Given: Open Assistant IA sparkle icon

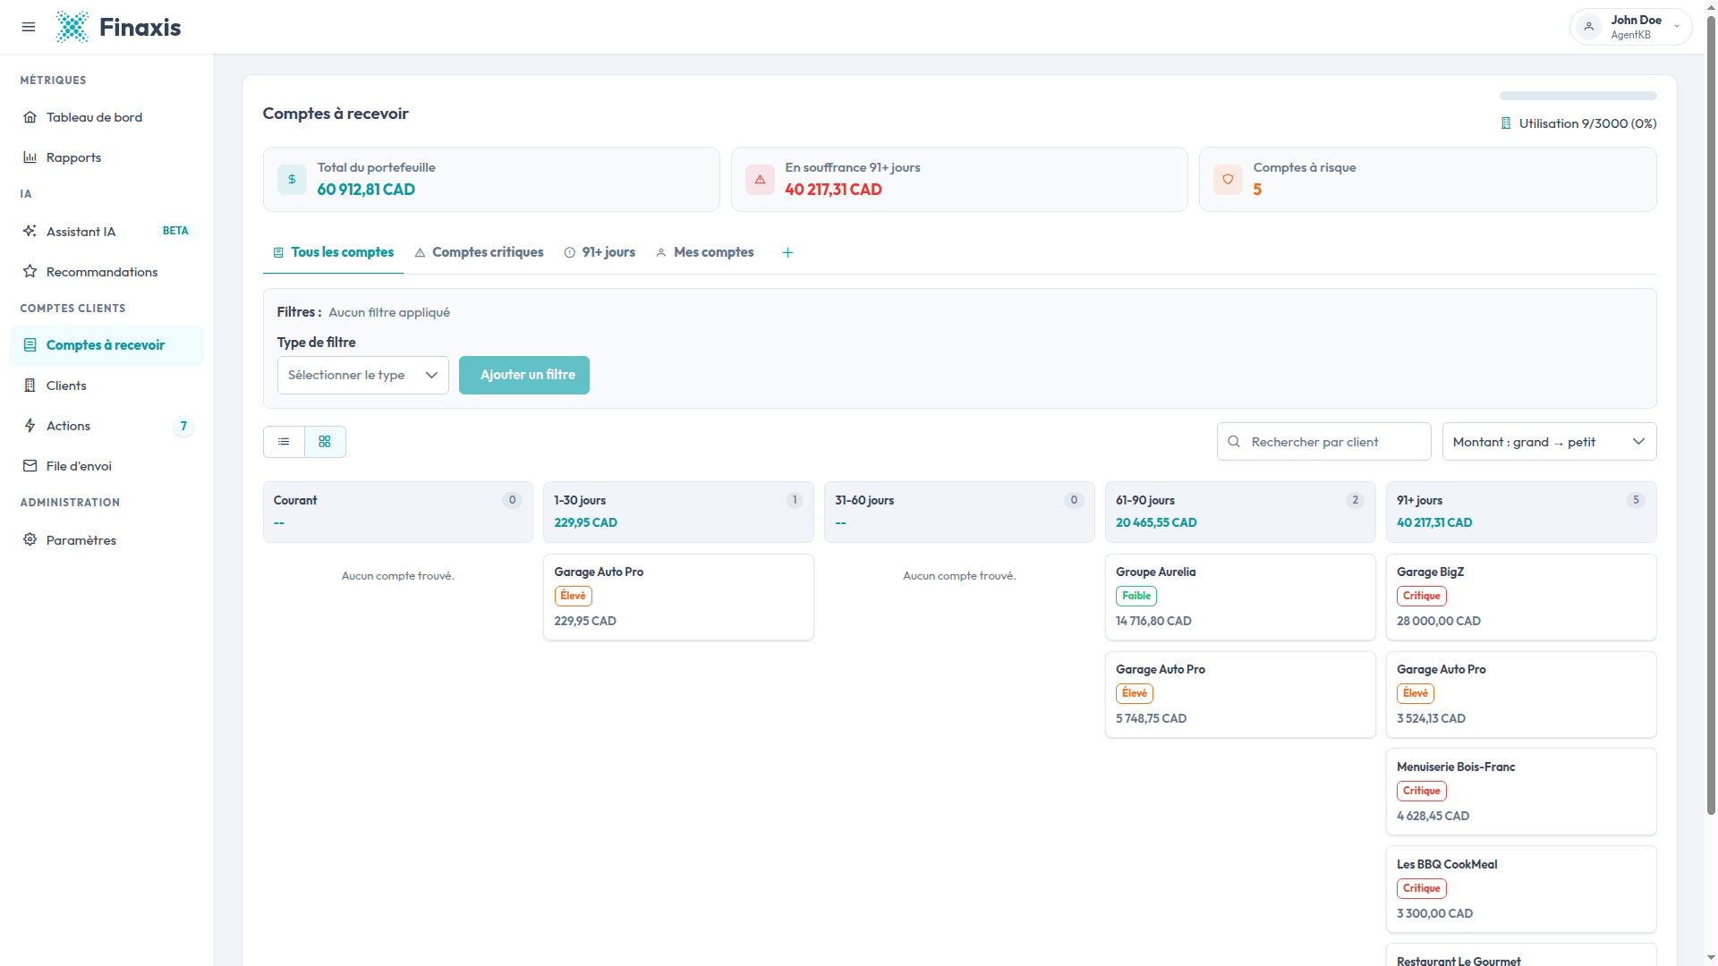Looking at the screenshot, I should (30, 232).
